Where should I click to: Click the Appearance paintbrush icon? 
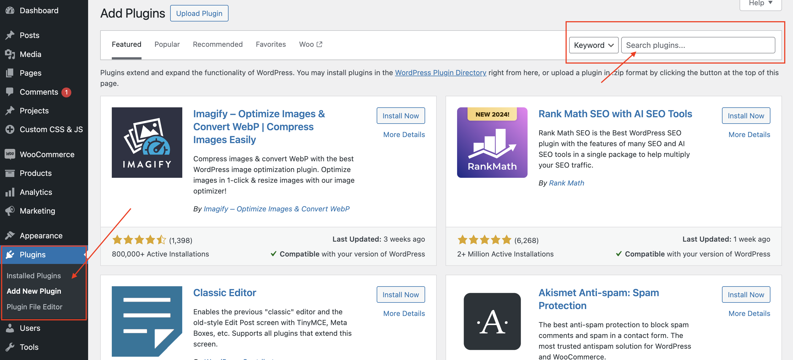click(10, 235)
